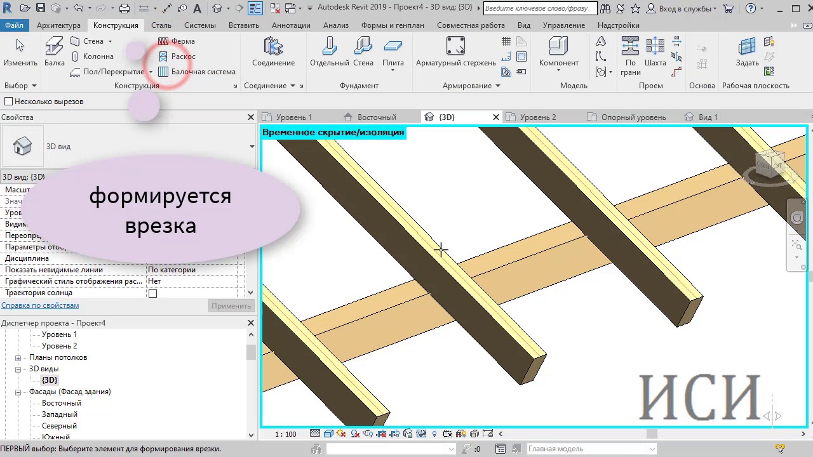Collapse the Фасады (Фасад здания) tree node

[18, 392]
